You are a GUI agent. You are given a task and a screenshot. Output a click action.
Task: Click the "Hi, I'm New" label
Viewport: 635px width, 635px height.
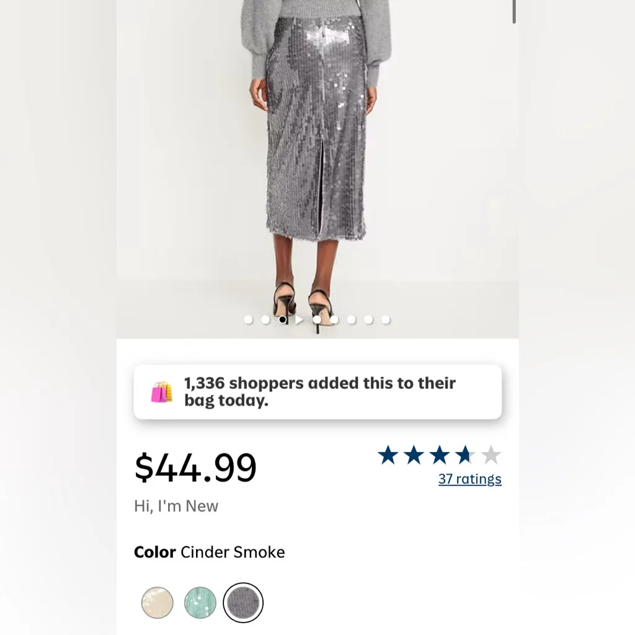pos(176,506)
